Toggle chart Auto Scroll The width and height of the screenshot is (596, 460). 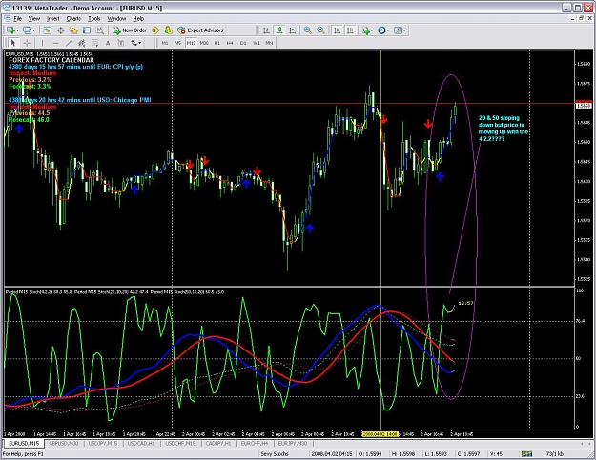point(338,30)
